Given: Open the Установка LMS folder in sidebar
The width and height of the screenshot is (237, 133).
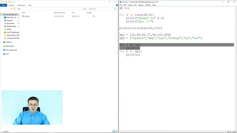Looking at the screenshot, I should tap(13, 38).
